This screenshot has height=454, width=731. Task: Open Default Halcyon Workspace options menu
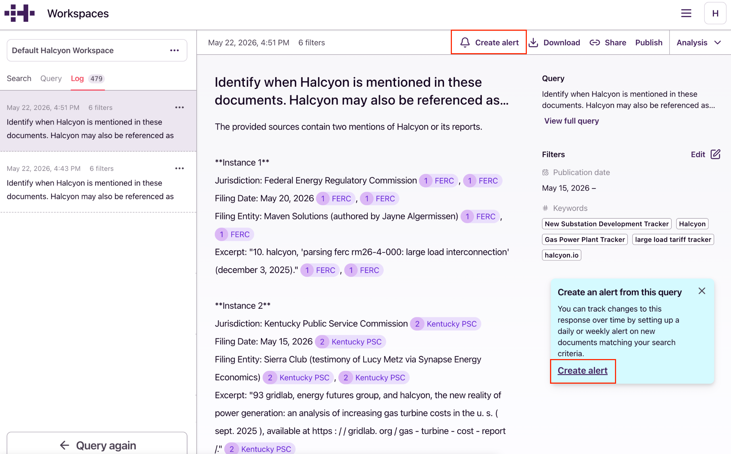tap(175, 50)
